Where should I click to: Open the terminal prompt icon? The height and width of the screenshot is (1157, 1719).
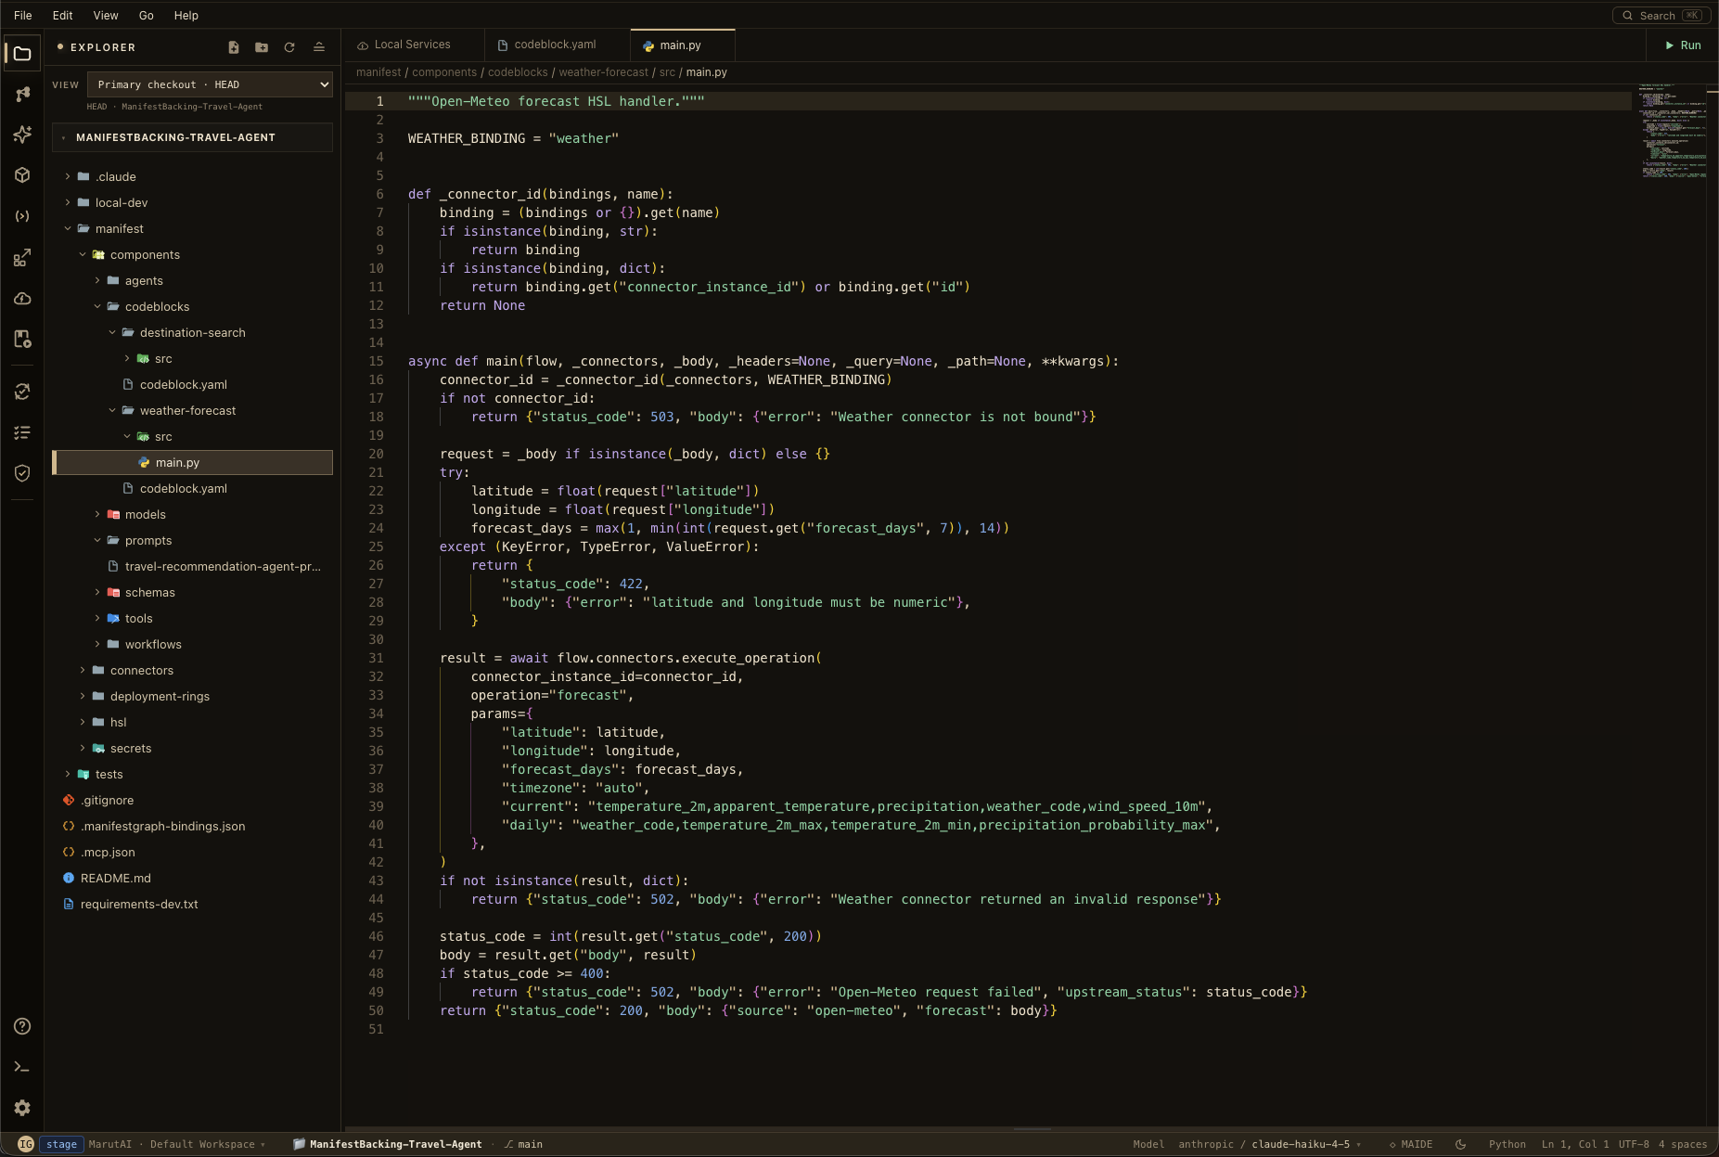(x=22, y=1067)
